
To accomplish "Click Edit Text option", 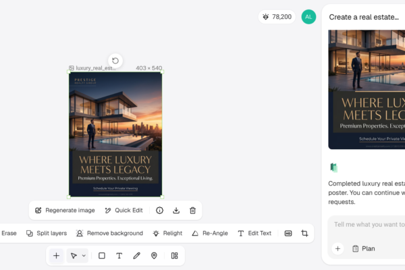I will click(254, 233).
